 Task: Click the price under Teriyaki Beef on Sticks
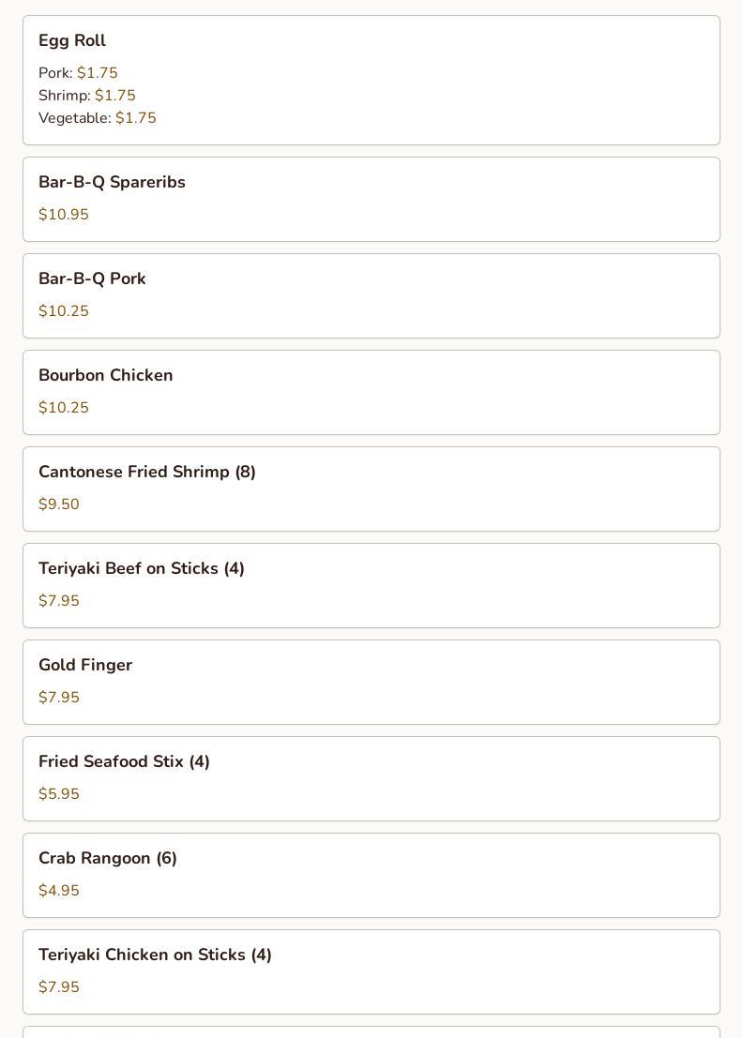tap(59, 601)
